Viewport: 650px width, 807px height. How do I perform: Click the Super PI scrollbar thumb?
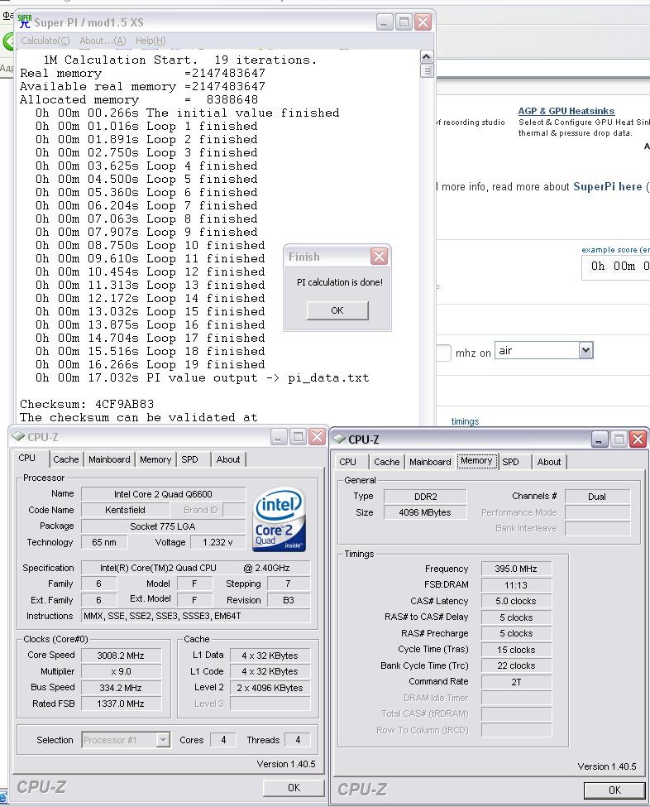[427, 70]
